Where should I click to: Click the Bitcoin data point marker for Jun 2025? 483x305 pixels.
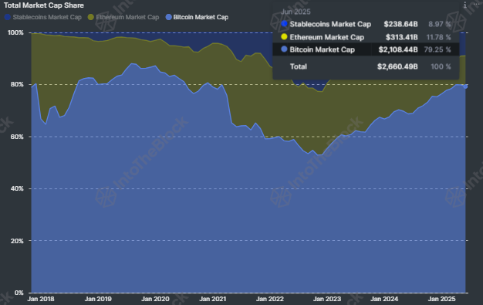[465, 86]
